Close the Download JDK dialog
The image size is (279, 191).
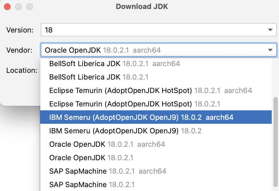8,6
